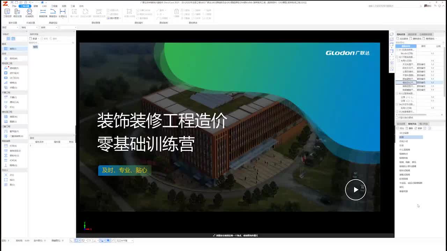Switch to the 视图 ribbon tab
The width and height of the screenshot is (447, 251).
(64, 6)
